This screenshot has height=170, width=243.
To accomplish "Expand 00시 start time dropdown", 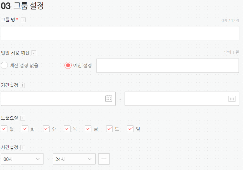I will (22, 159).
